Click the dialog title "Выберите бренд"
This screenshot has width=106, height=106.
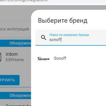63,20
